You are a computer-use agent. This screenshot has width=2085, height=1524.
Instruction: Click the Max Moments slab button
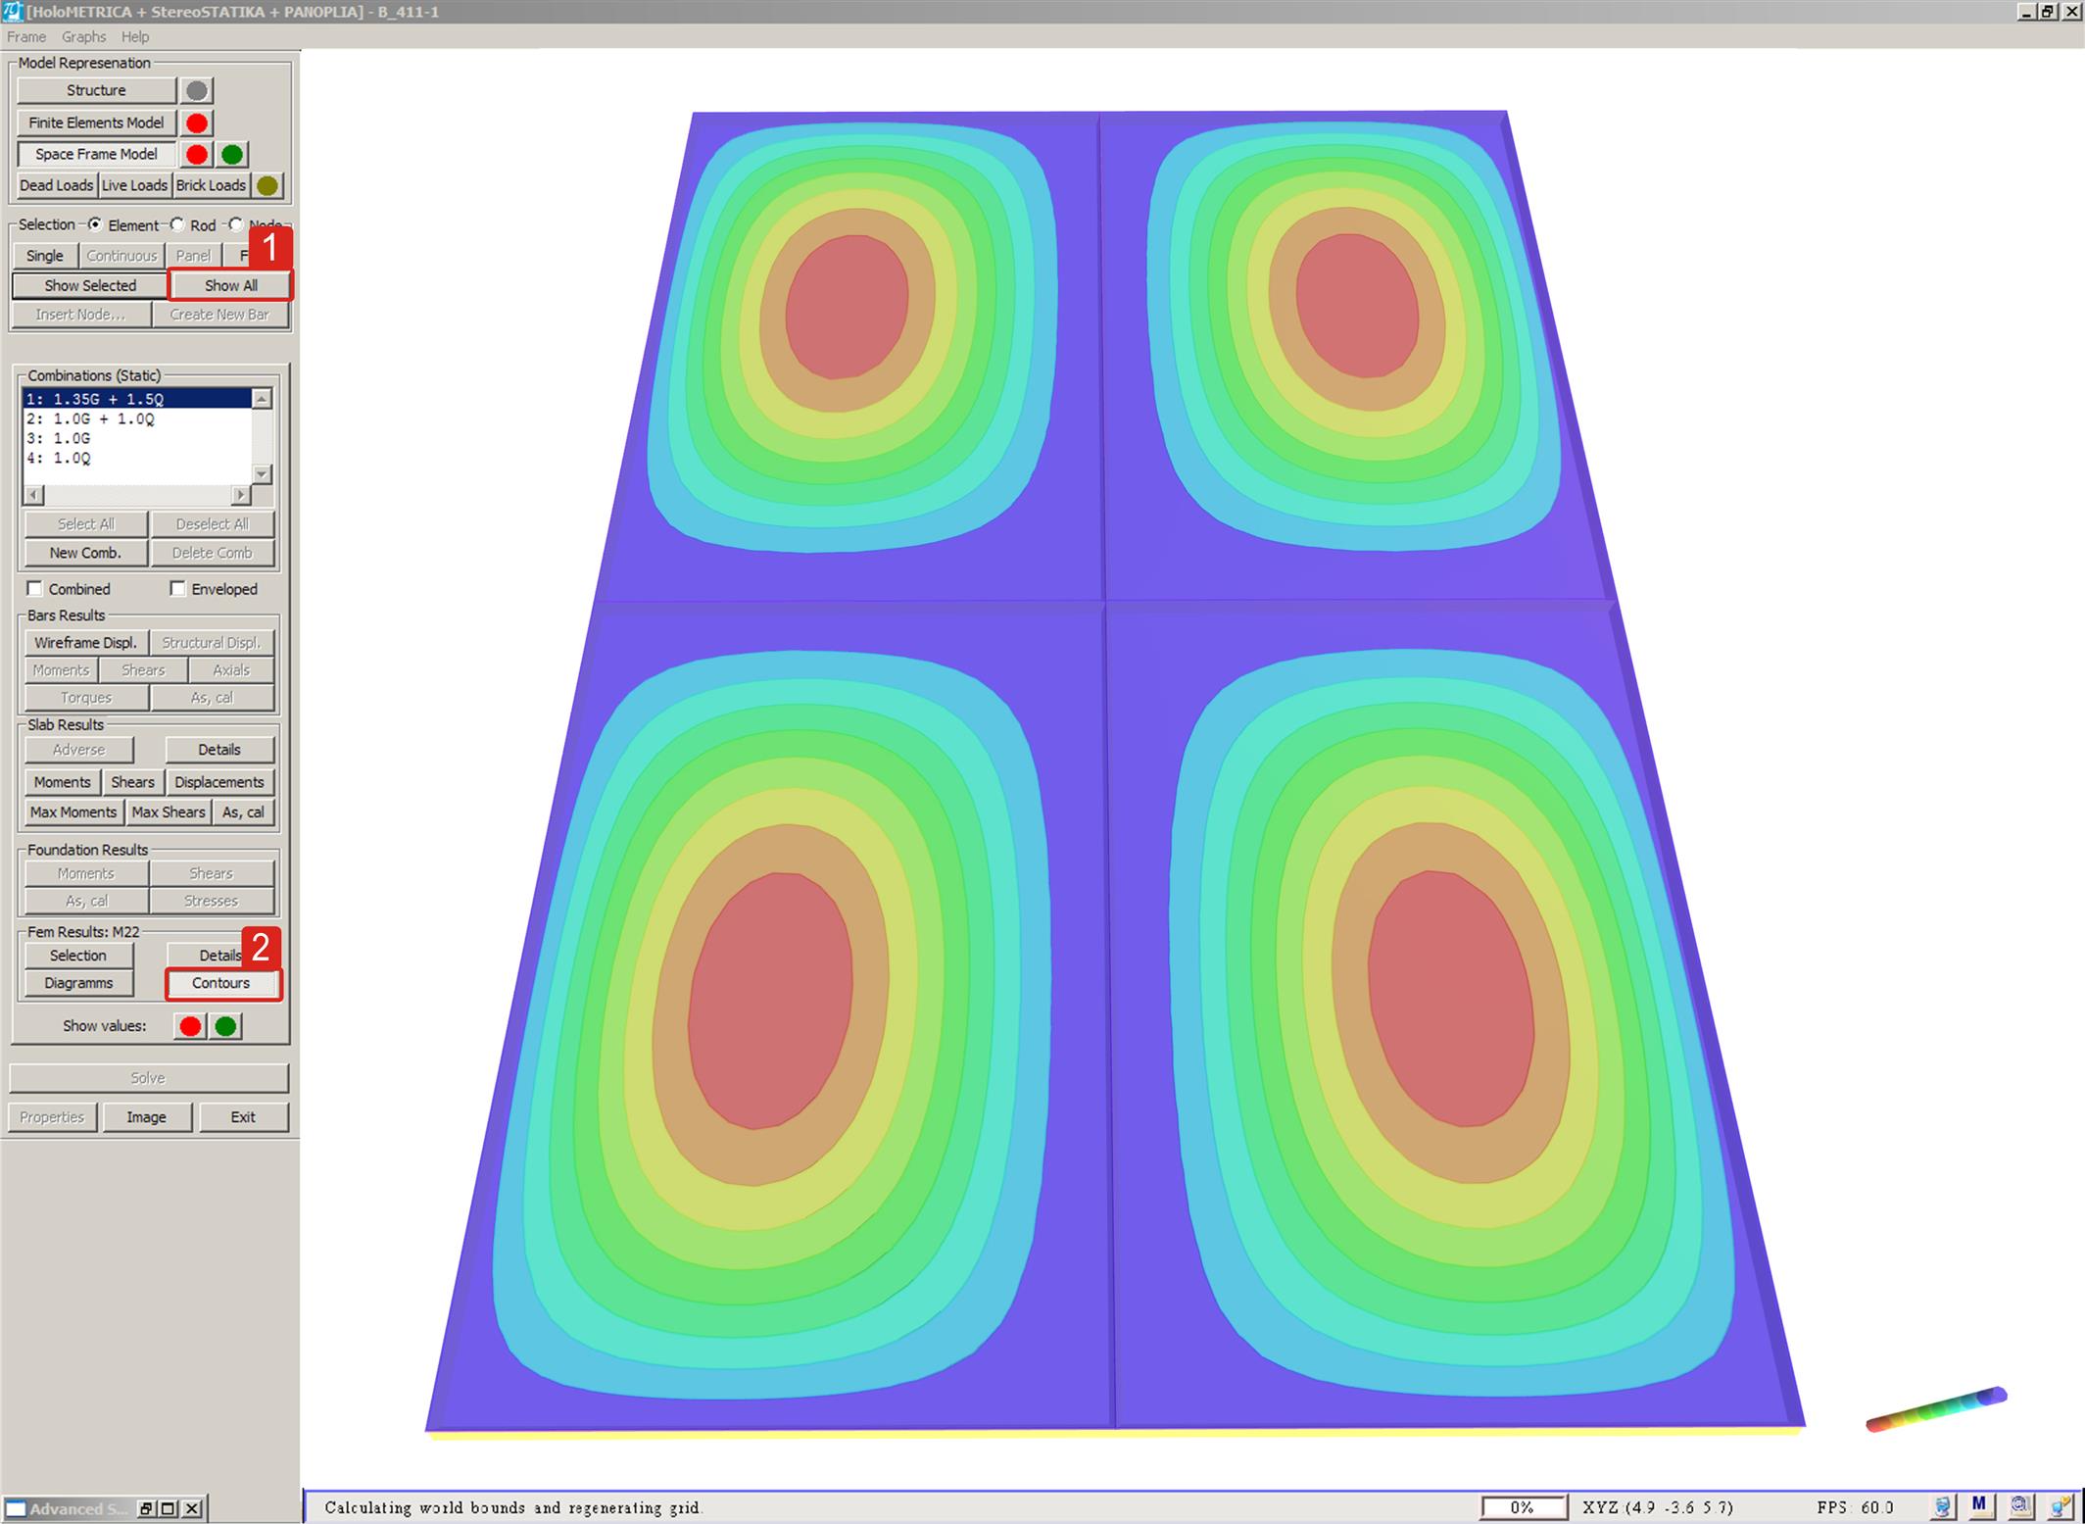[73, 812]
